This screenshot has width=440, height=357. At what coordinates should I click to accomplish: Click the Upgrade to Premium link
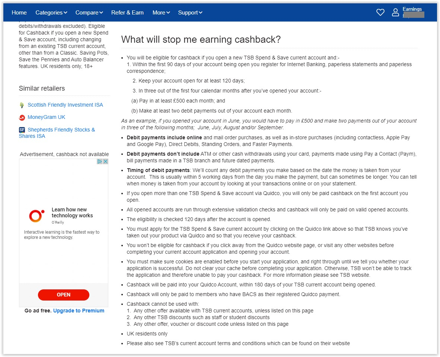(x=79, y=311)
